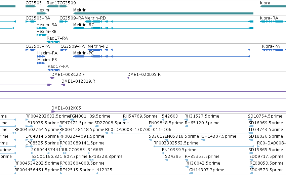
Task: Click EST LP13935.5prime
Action: click(42, 123)
